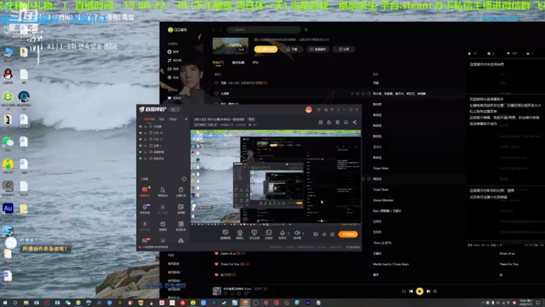Open Windows Start menu
The width and height of the screenshot is (545, 307).
coord(5,303)
